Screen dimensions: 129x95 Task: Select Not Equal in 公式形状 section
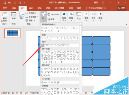pyautogui.click(x=58, y=82)
